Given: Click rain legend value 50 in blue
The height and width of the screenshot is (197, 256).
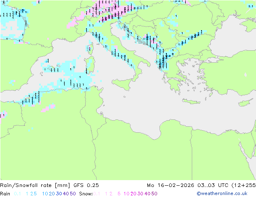Looking at the screenshot, I should pyautogui.click(x=73, y=194).
